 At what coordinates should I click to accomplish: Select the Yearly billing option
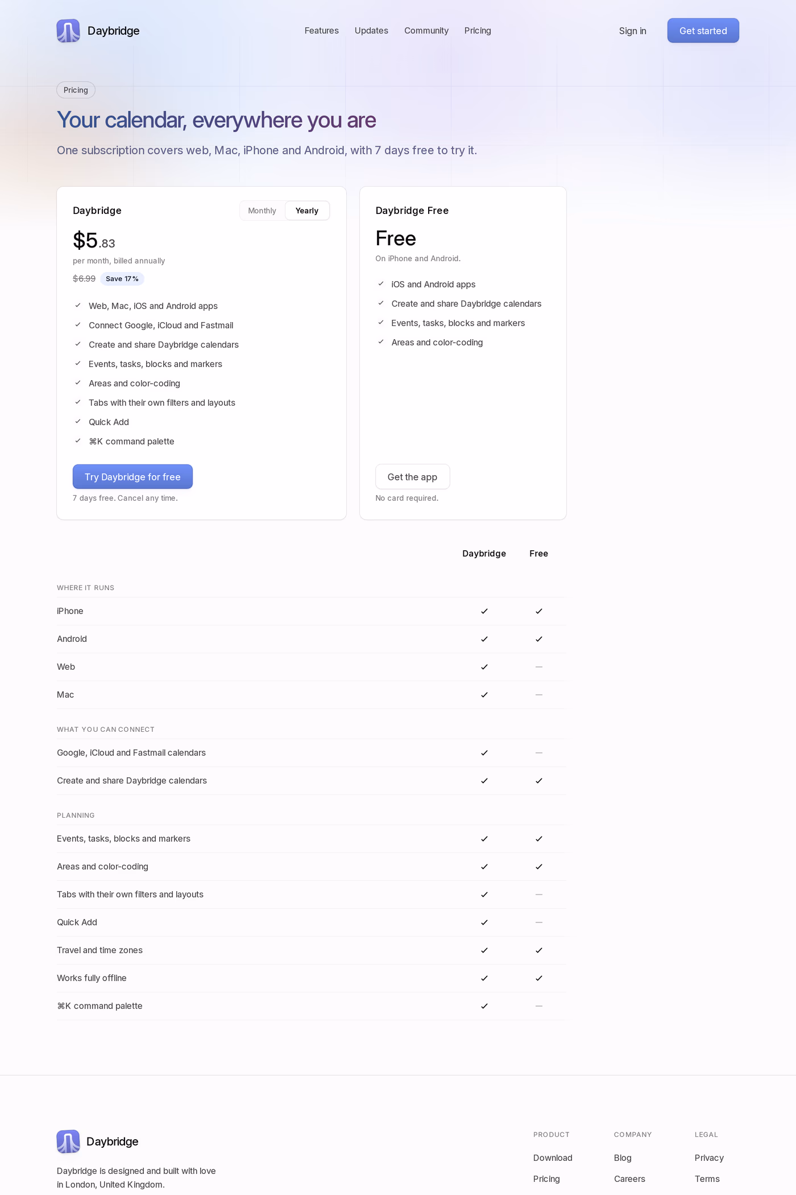307,211
